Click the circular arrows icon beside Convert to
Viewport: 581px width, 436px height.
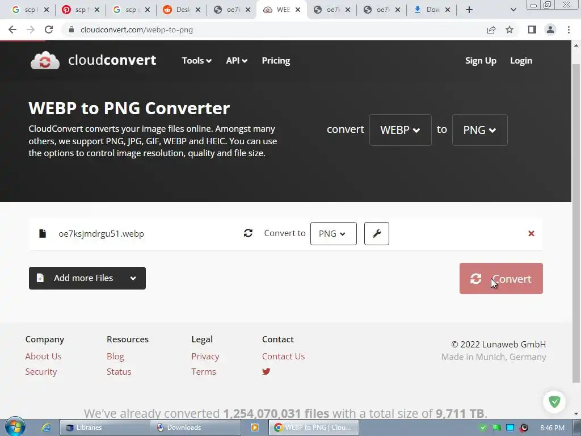pos(248,233)
